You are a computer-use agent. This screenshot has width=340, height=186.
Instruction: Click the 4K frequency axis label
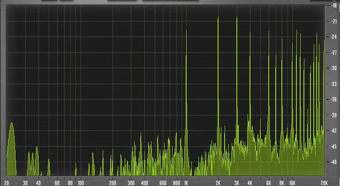coord(250,183)
